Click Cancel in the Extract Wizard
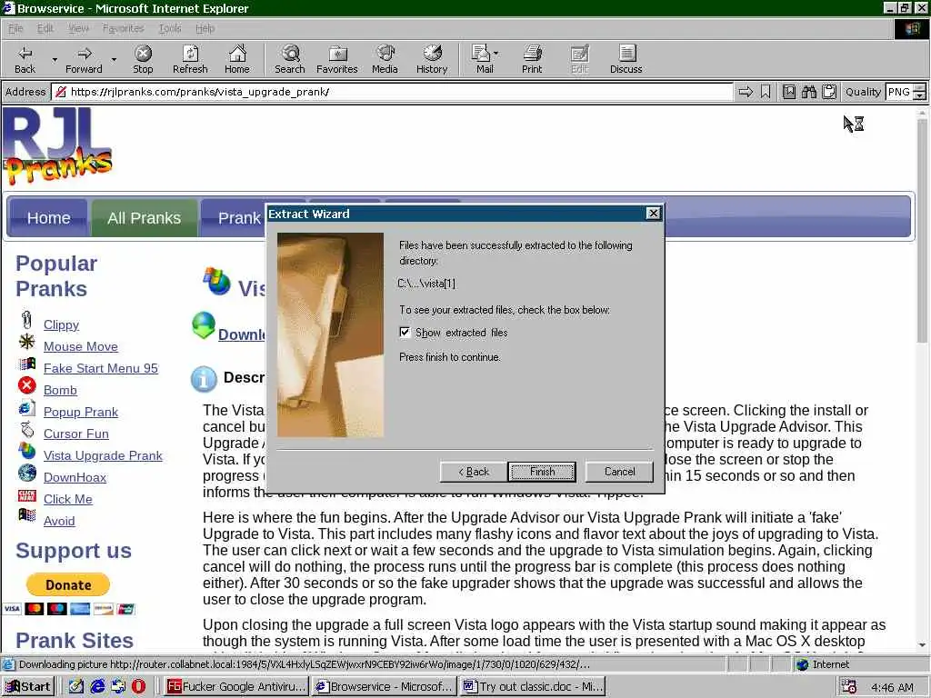 619,472
